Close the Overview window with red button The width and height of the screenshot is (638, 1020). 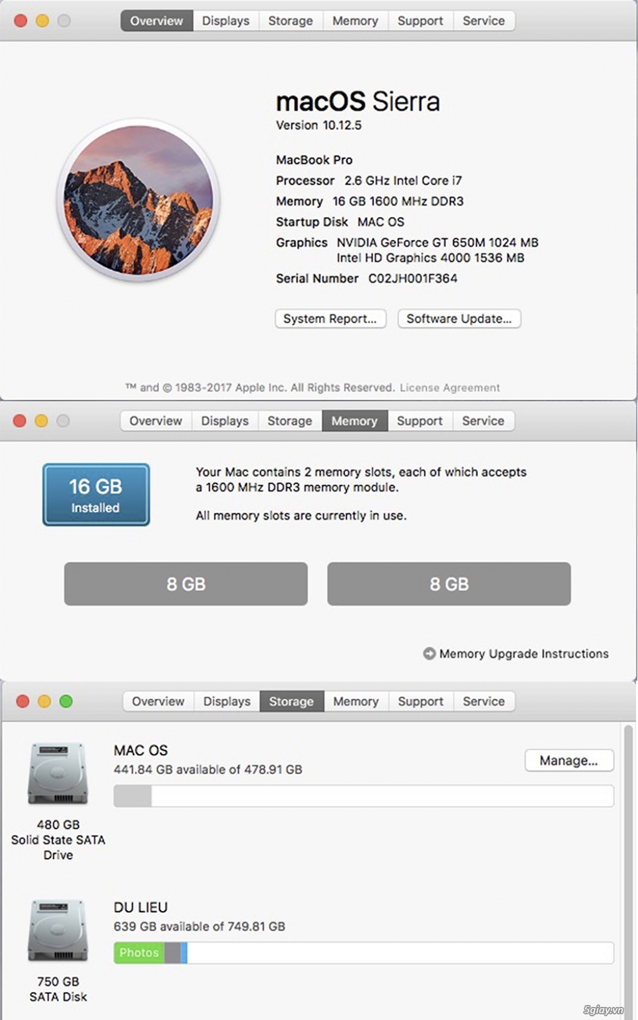pos(21,21)
